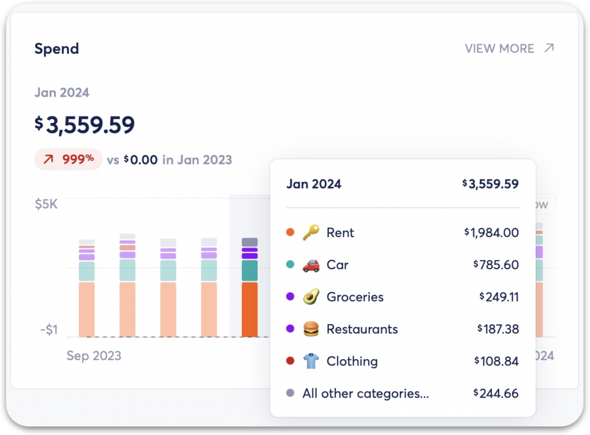Select the dark teal Car segment of highlighted bar
The width and height of the screenshot is (590, 435).
[x=249, y=270]
